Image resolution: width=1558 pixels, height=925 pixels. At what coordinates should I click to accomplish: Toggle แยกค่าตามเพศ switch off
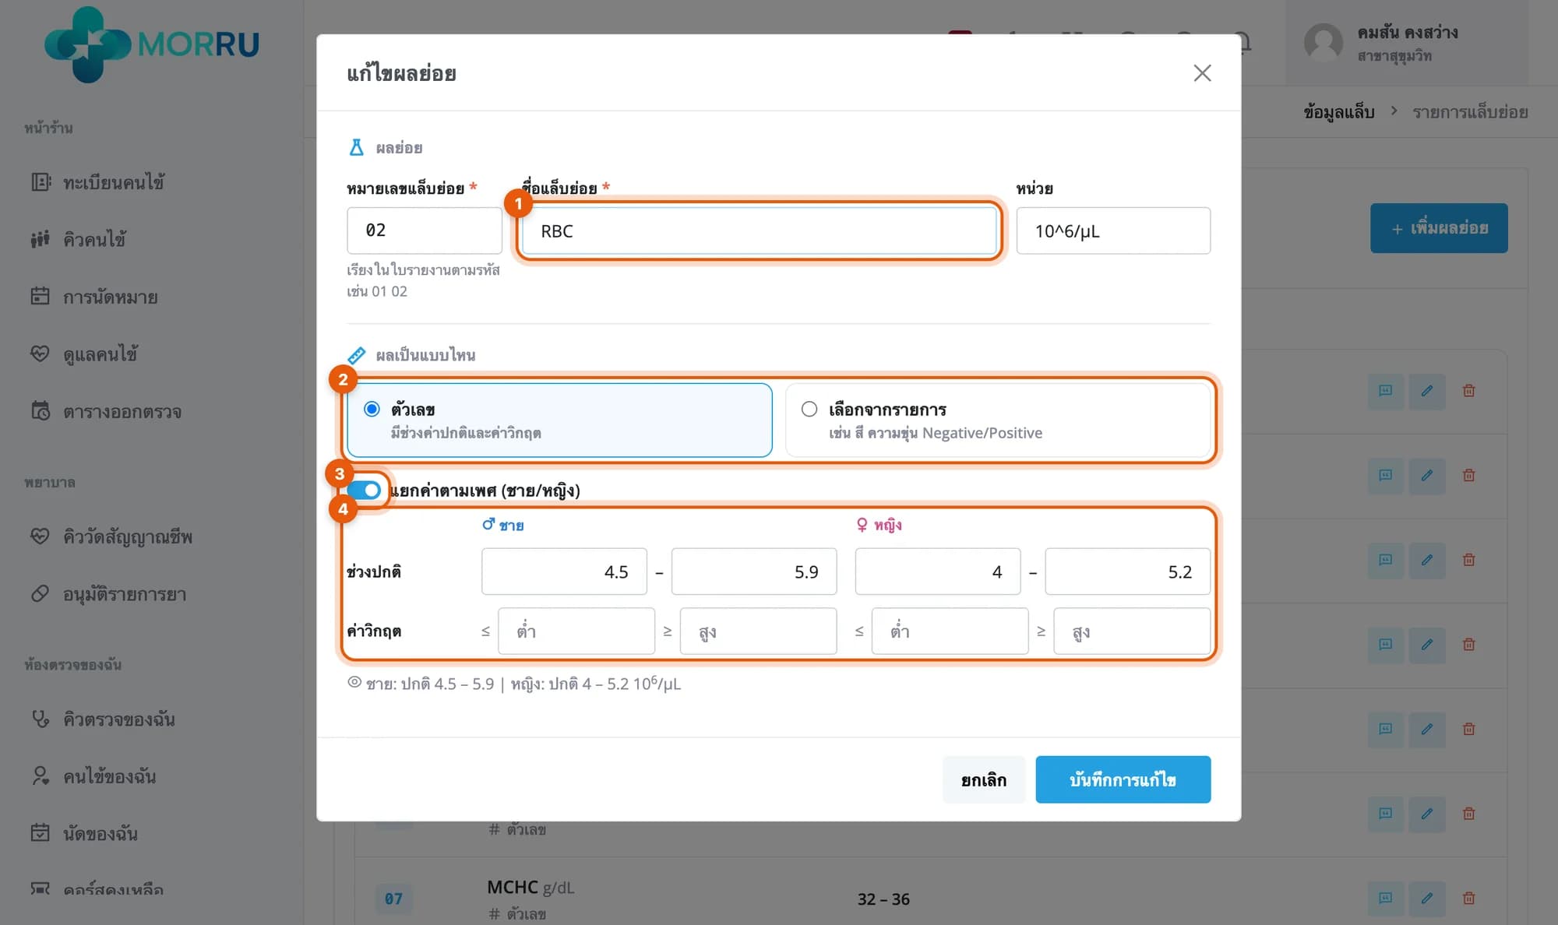365,490
